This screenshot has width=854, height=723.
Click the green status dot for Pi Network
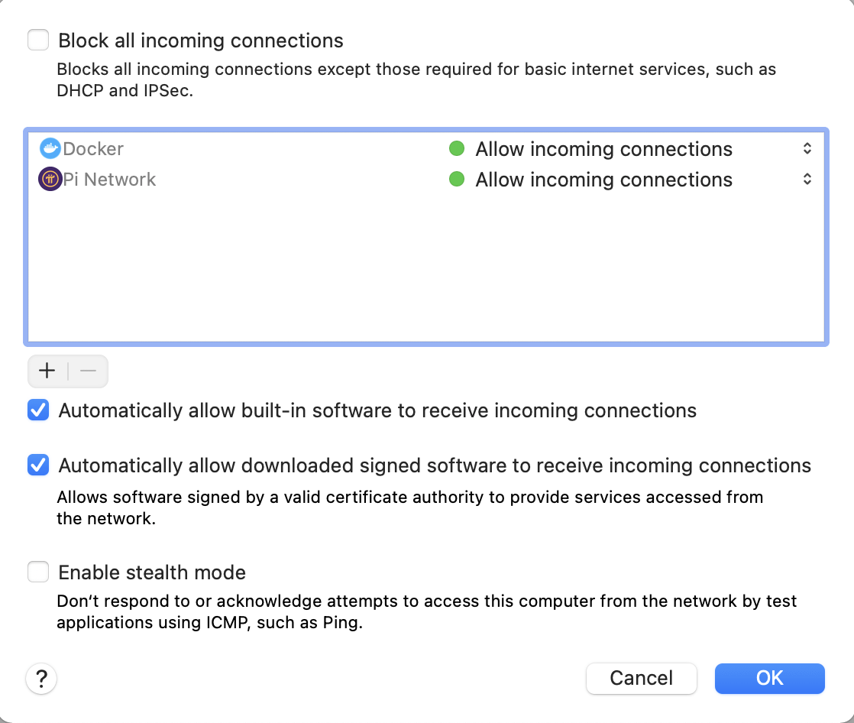tap(457, 179)
